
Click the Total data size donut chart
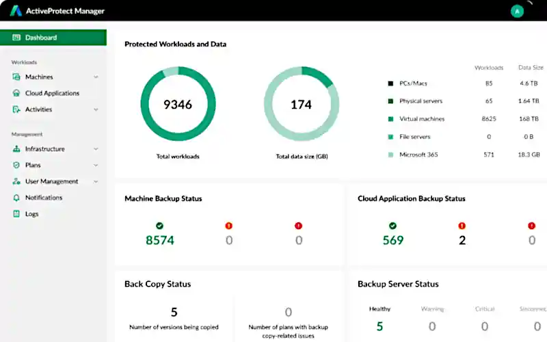pyautogui.click(x=302, y=104)
